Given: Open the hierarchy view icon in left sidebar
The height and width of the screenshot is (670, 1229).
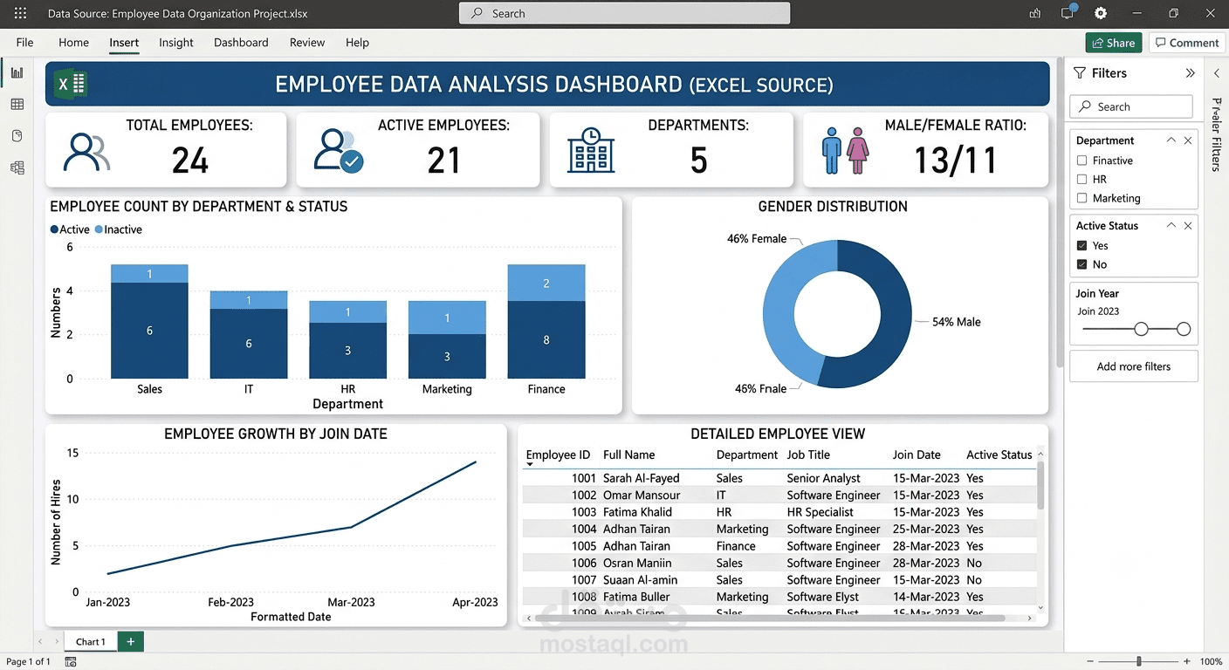Looking at the screenshot, I should tap(17, 167).
